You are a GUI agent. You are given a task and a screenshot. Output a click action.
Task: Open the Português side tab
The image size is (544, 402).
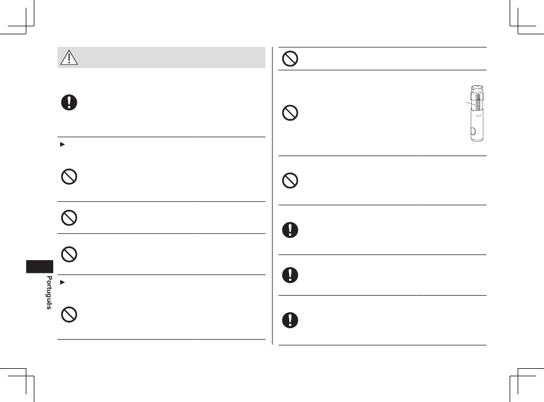coord(49,292)
